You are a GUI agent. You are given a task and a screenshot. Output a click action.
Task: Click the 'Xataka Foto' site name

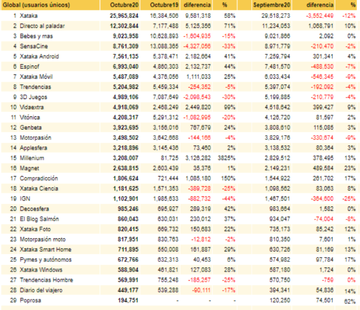tap(35, 229)
